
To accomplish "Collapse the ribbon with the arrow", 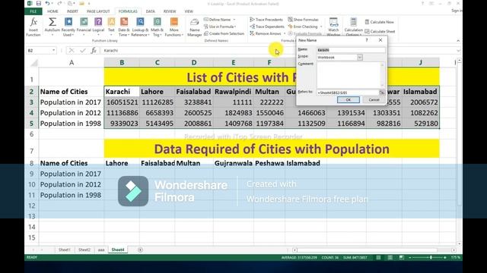I will [458, 40].
